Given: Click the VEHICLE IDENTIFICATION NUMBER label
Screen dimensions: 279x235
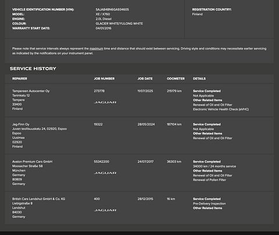Looking at the screenshot, I should tap(43, 9).
